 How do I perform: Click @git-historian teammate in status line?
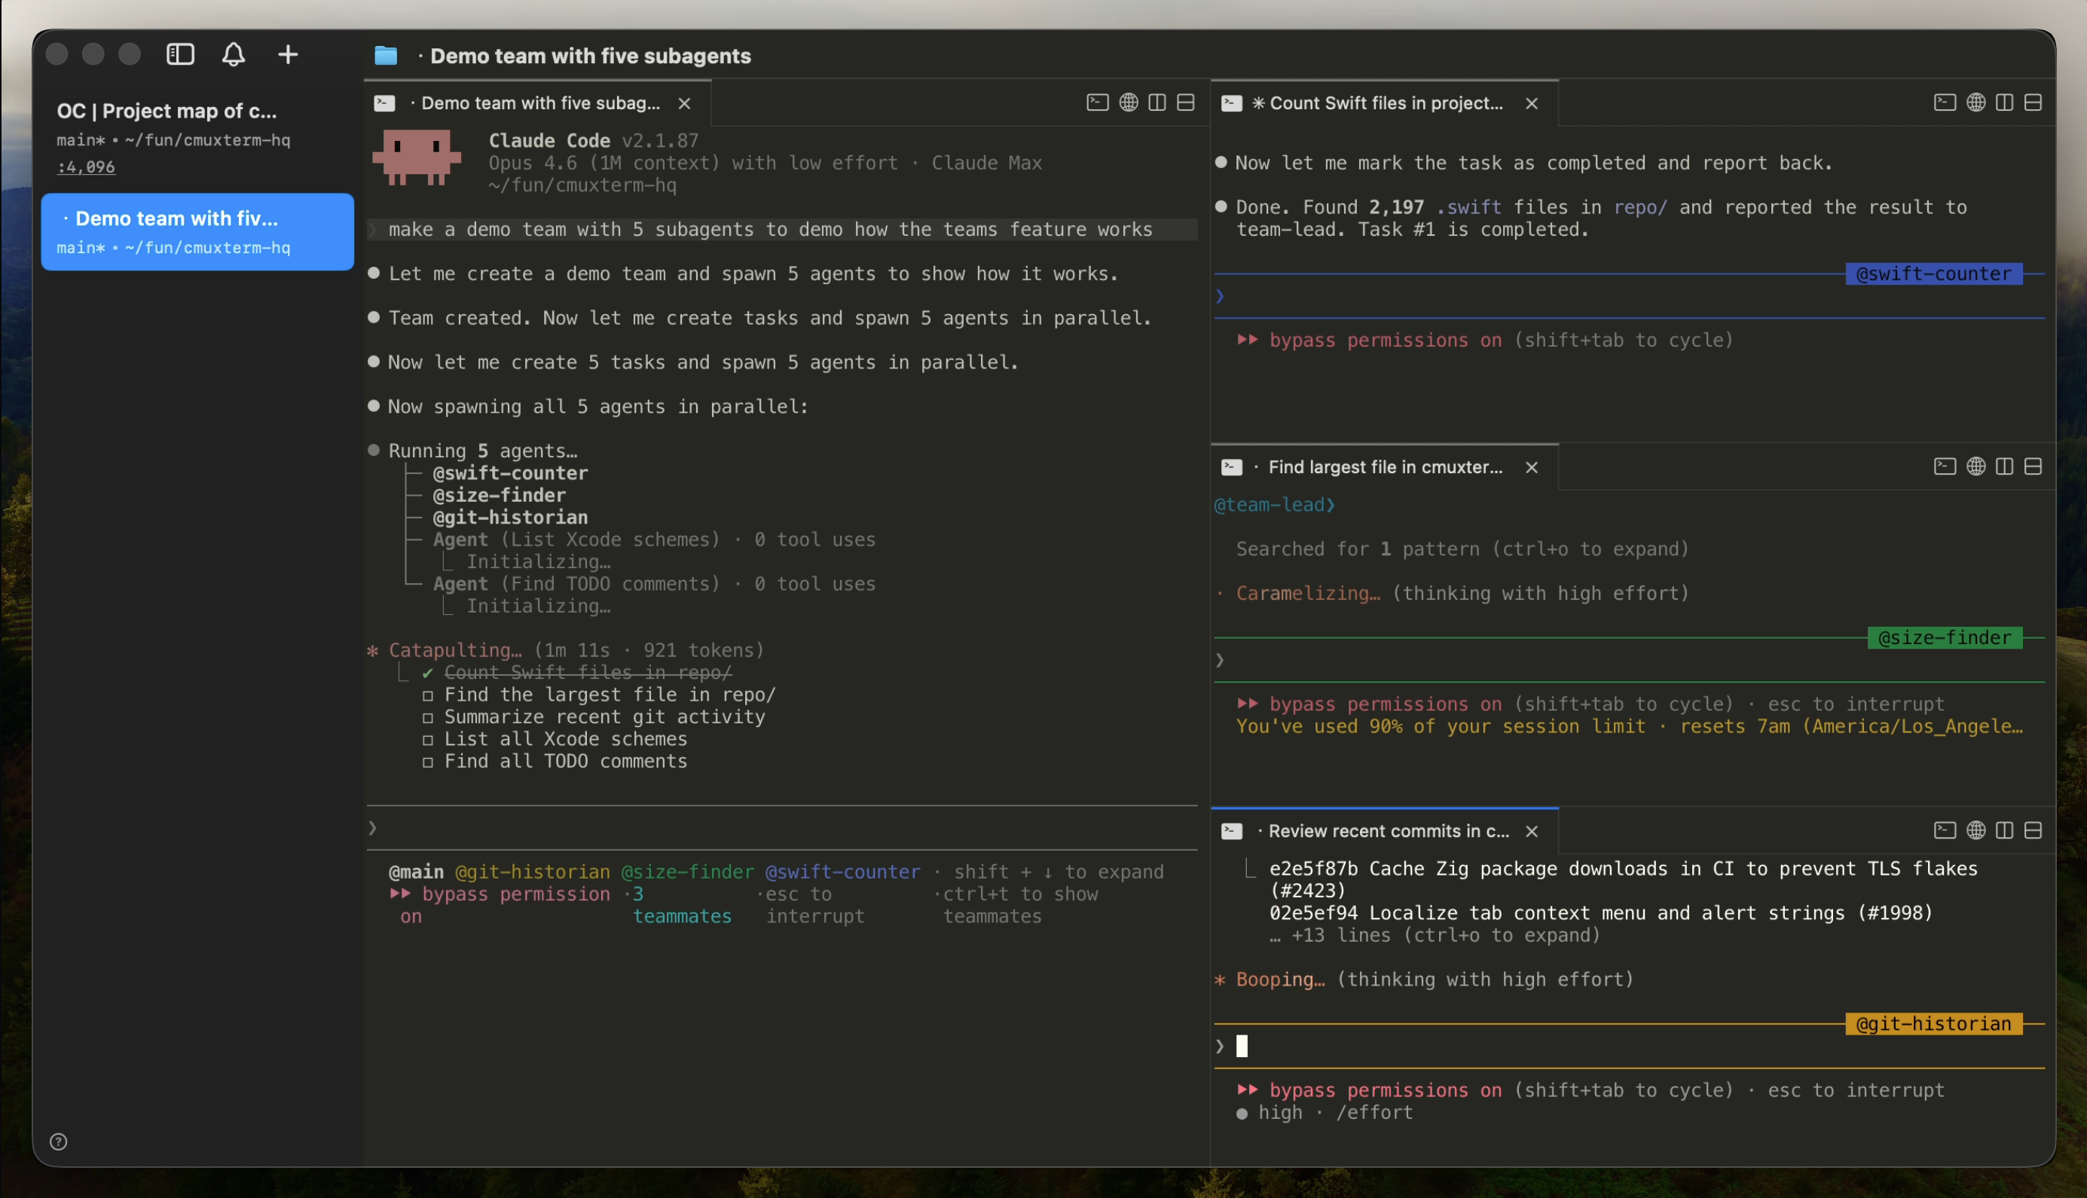532,871
